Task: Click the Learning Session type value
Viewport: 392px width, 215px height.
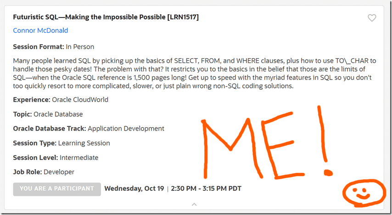Action: (x=83, y=143)
